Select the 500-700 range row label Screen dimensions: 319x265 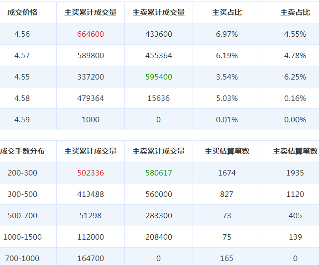point(22,215)
